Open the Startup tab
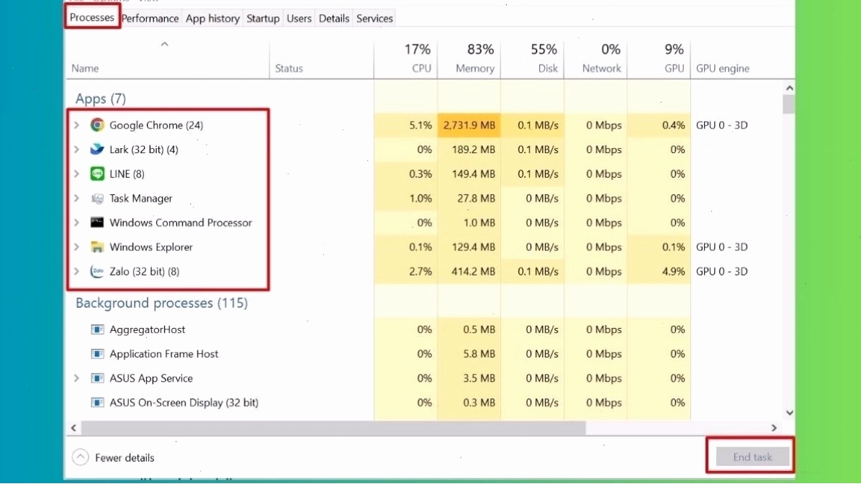861x484 pixels. point(263,18)
